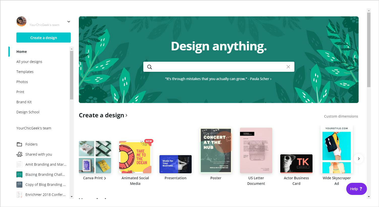Open Copy of Blog Branding design icon

19,185
